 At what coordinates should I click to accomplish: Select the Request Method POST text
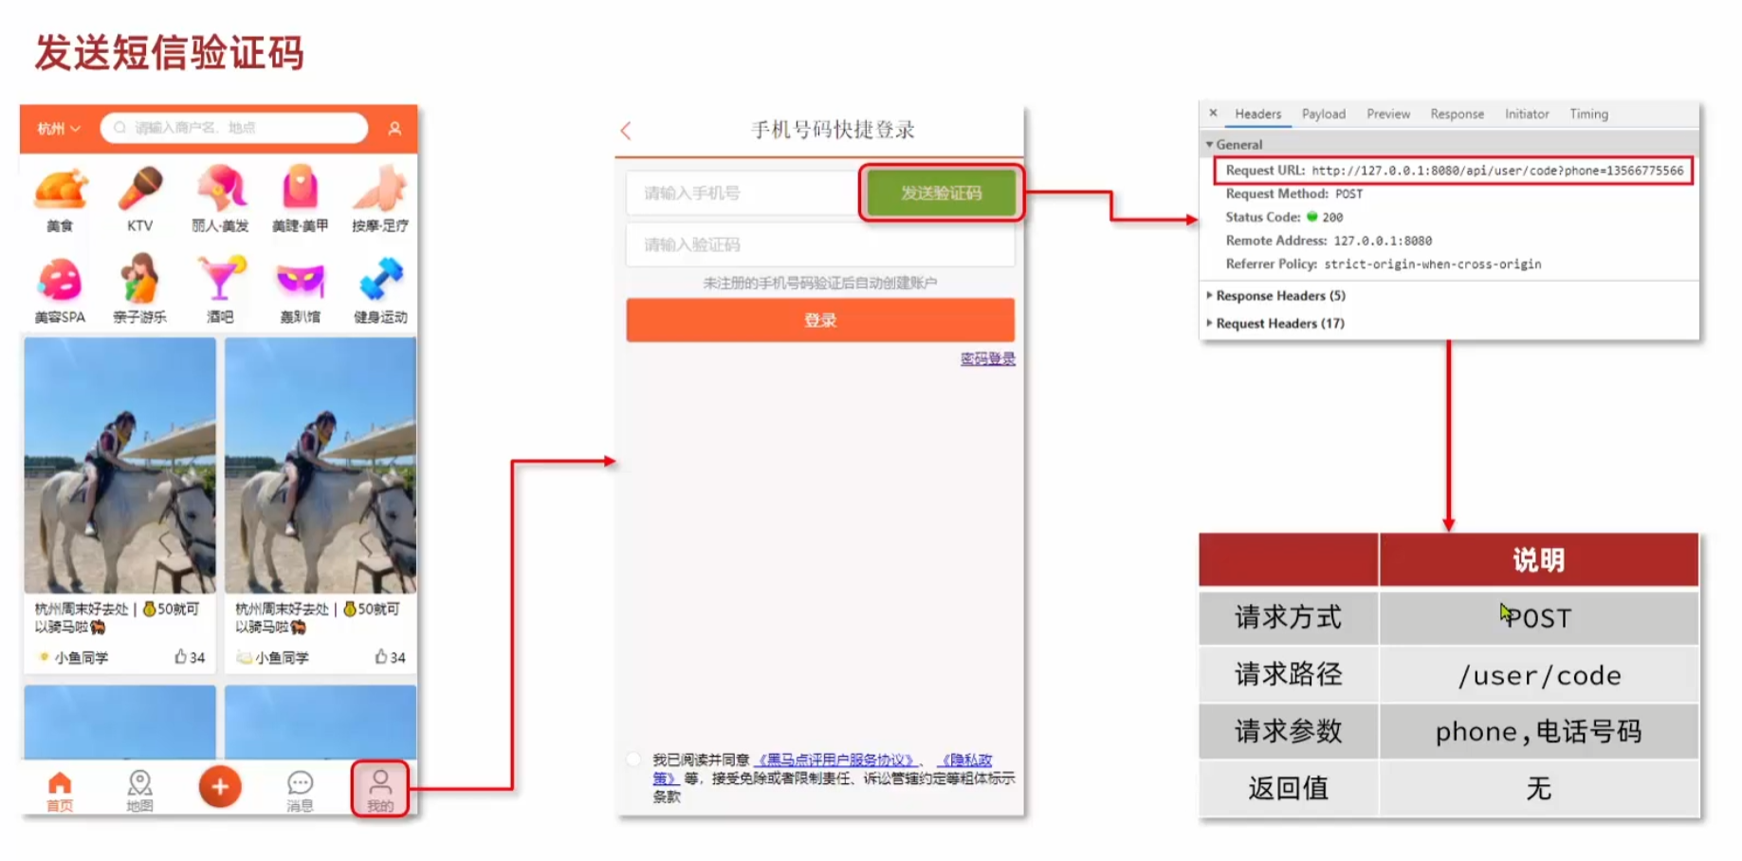[1348, 194]
